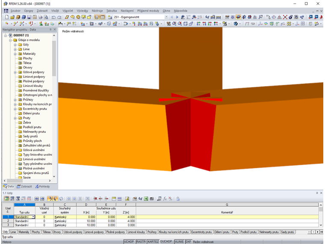This screenshot has width=325, height=244.
Task: Click the mirror tool triangle icon
Action: (x=279, y=17)
